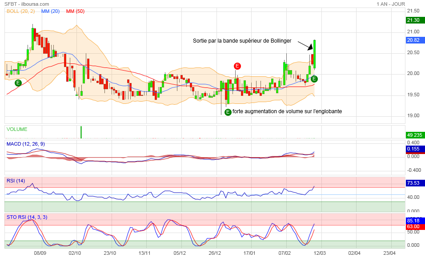Click the 26/12 date axis label
425x257 pixels.
tap(215, 253)
